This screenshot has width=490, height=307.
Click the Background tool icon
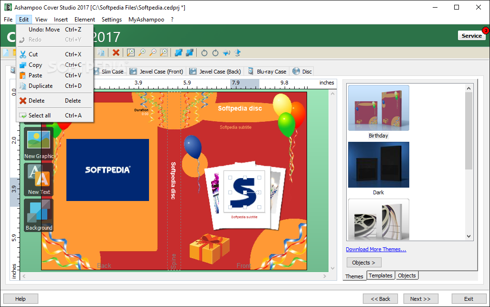pos(39,215)
